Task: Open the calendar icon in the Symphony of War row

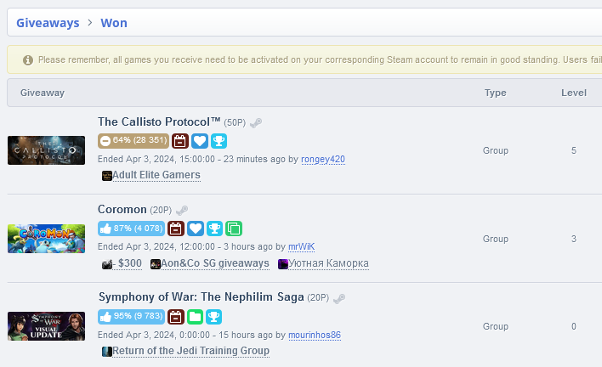Action: [176, 317]
